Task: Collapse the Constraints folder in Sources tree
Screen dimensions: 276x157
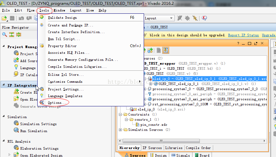Action: (x=120, y=114)
